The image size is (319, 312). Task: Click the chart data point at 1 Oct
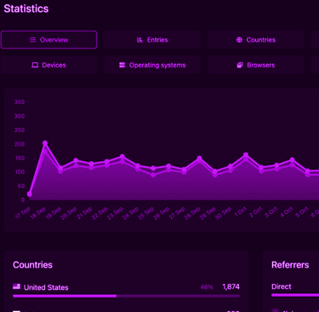(x=246, y=155)
